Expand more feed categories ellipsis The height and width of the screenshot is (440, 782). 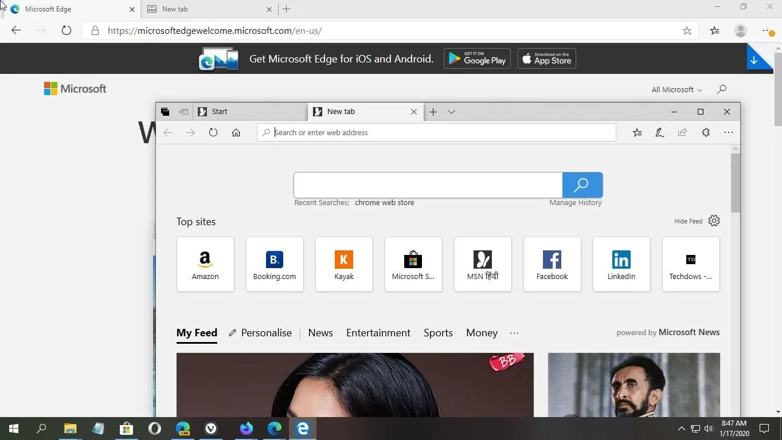(x=514, y=333)
